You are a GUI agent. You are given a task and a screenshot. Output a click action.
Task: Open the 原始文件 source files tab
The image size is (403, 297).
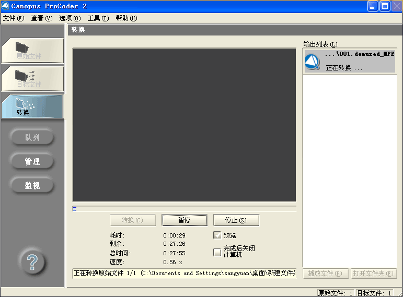click(x=32, y=50)
